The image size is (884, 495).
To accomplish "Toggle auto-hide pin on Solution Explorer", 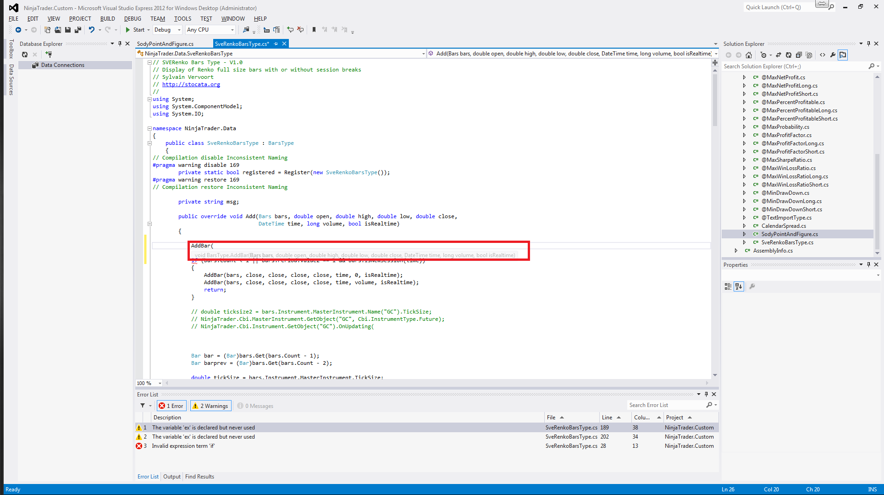I will (868, 44).
